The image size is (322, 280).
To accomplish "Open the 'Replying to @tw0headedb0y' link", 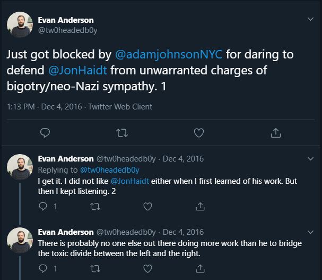I will [x=109, y=170].
